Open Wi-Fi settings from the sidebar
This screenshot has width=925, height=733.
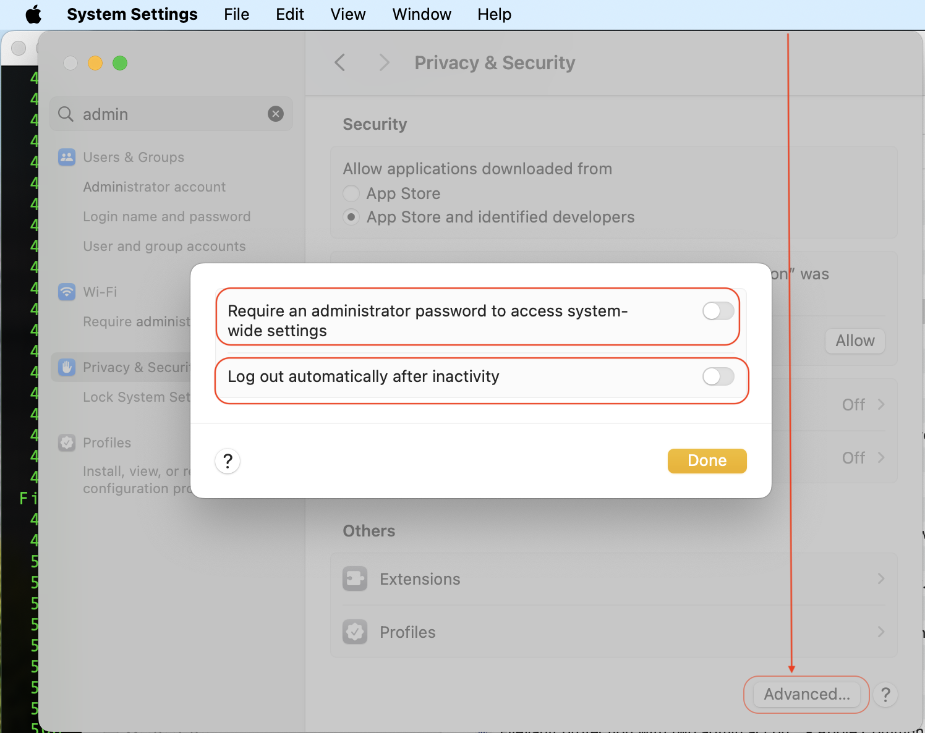[x=101, y=291]
